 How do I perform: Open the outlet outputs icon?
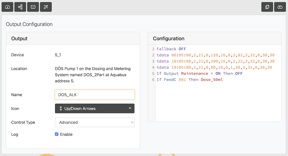coord(33,7)
